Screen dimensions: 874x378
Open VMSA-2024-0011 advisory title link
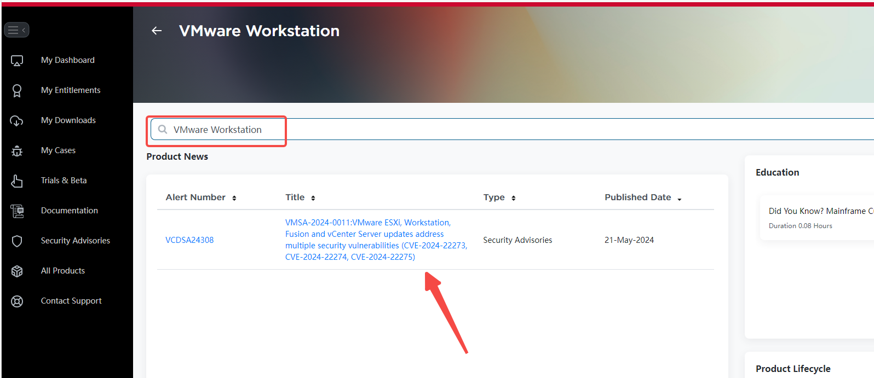click(x=376, y=240)
